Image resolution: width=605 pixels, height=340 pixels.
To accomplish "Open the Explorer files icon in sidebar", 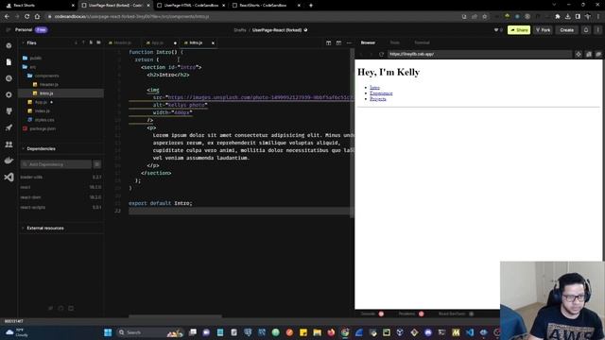I will 9,62.
